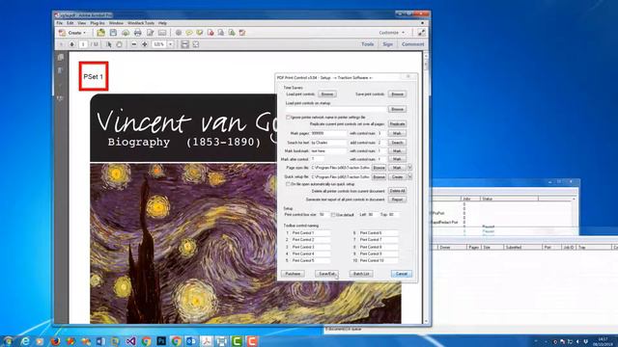Click the Save/Exit button
The image size is (618, 347).
pyautogui.click(x=326, y=274)
